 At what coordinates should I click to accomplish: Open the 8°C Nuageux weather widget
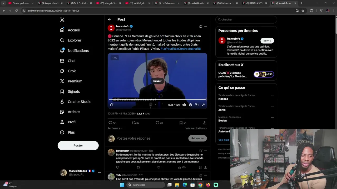[x=11, y=185]
